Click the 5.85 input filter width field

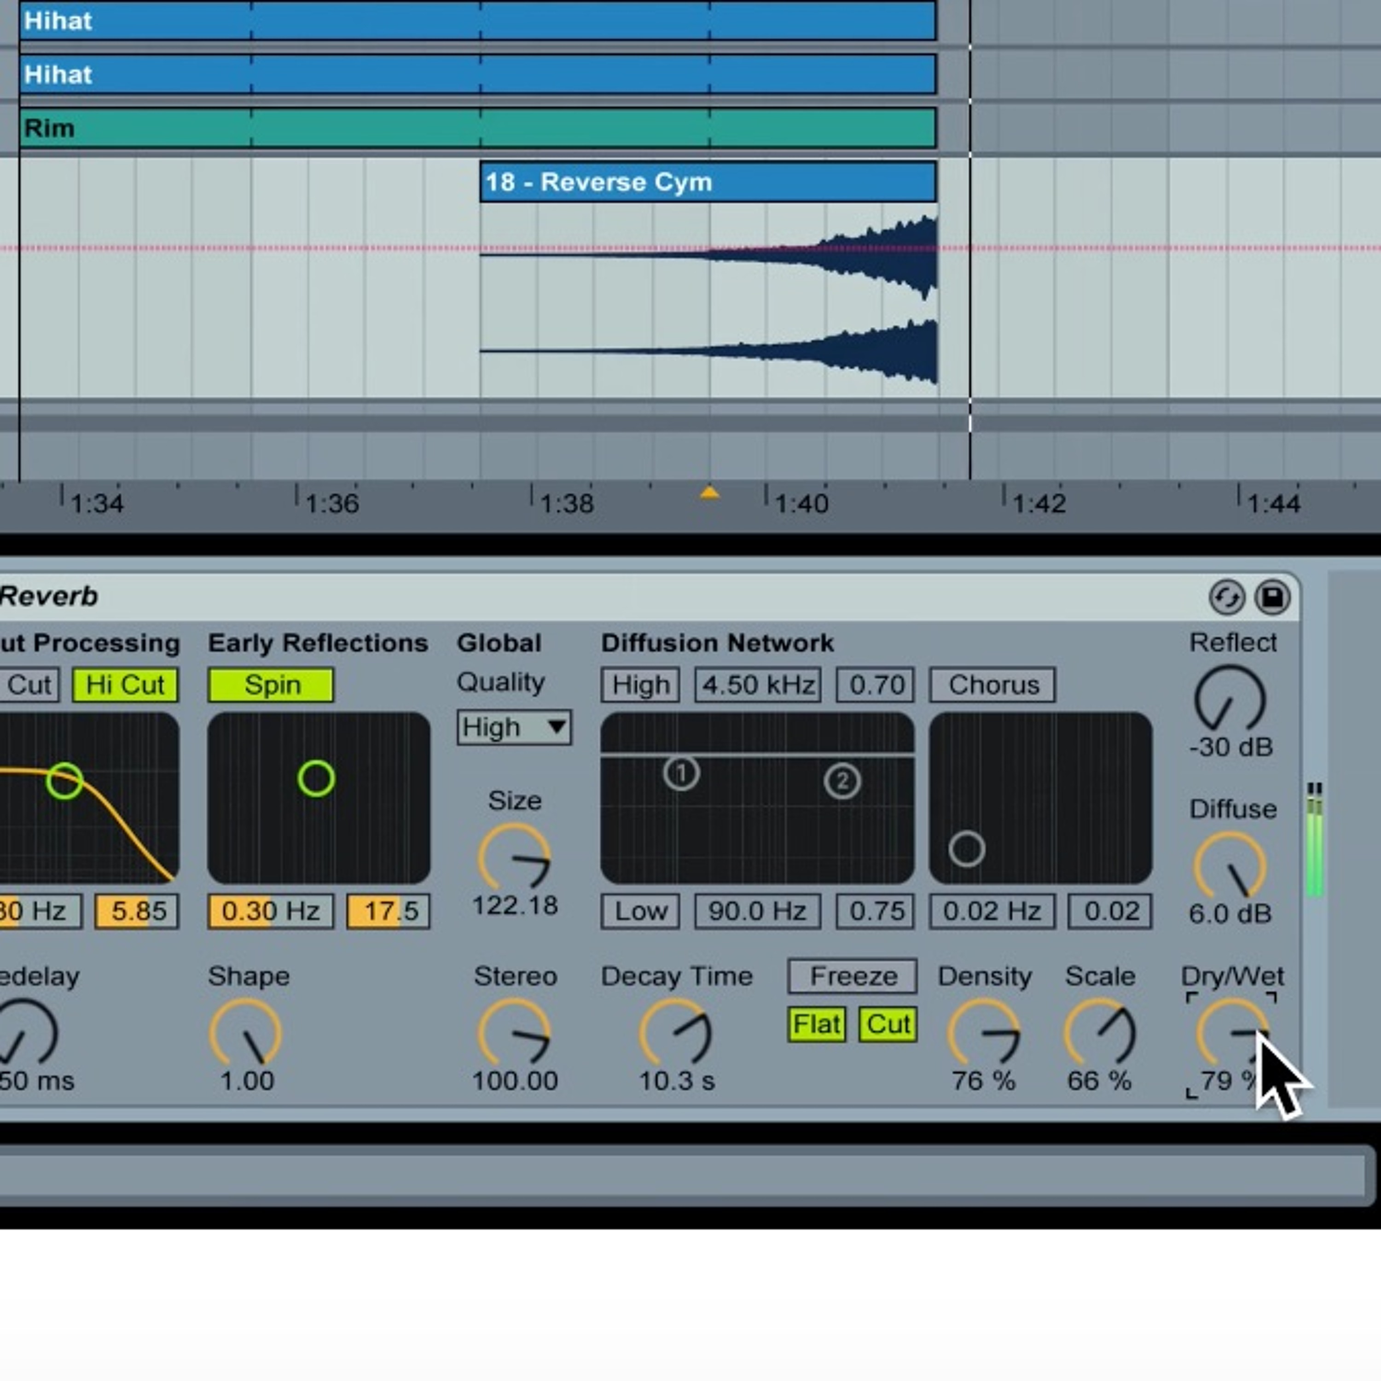point(137,911)
